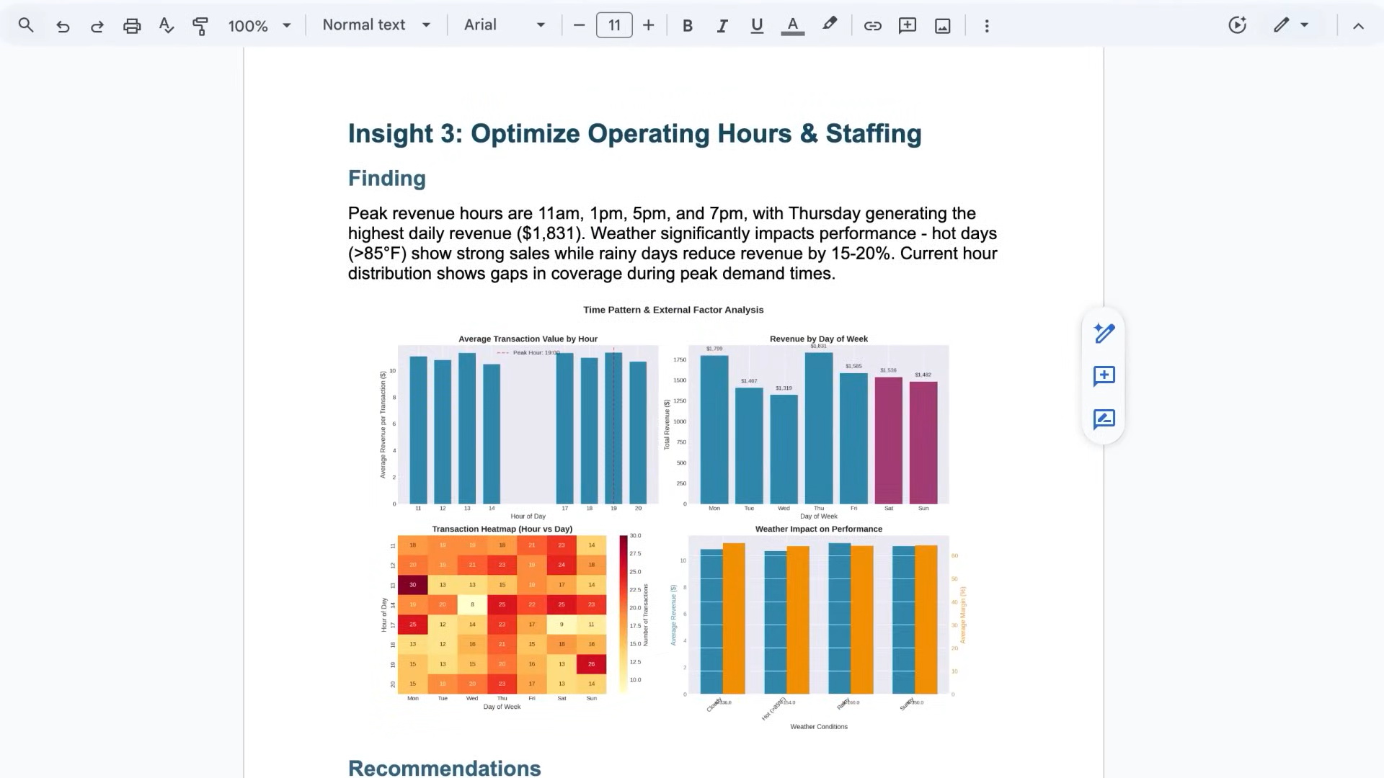
Task: Run spelling and grammar check
Action: 167,26
